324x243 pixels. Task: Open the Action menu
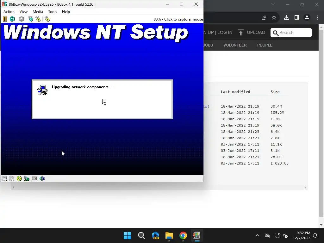tap(9, 12)
